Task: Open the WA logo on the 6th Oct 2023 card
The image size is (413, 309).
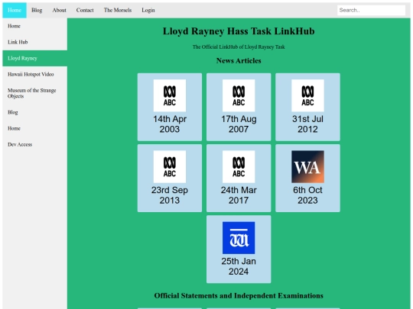Action: click(x=307, y=166)
